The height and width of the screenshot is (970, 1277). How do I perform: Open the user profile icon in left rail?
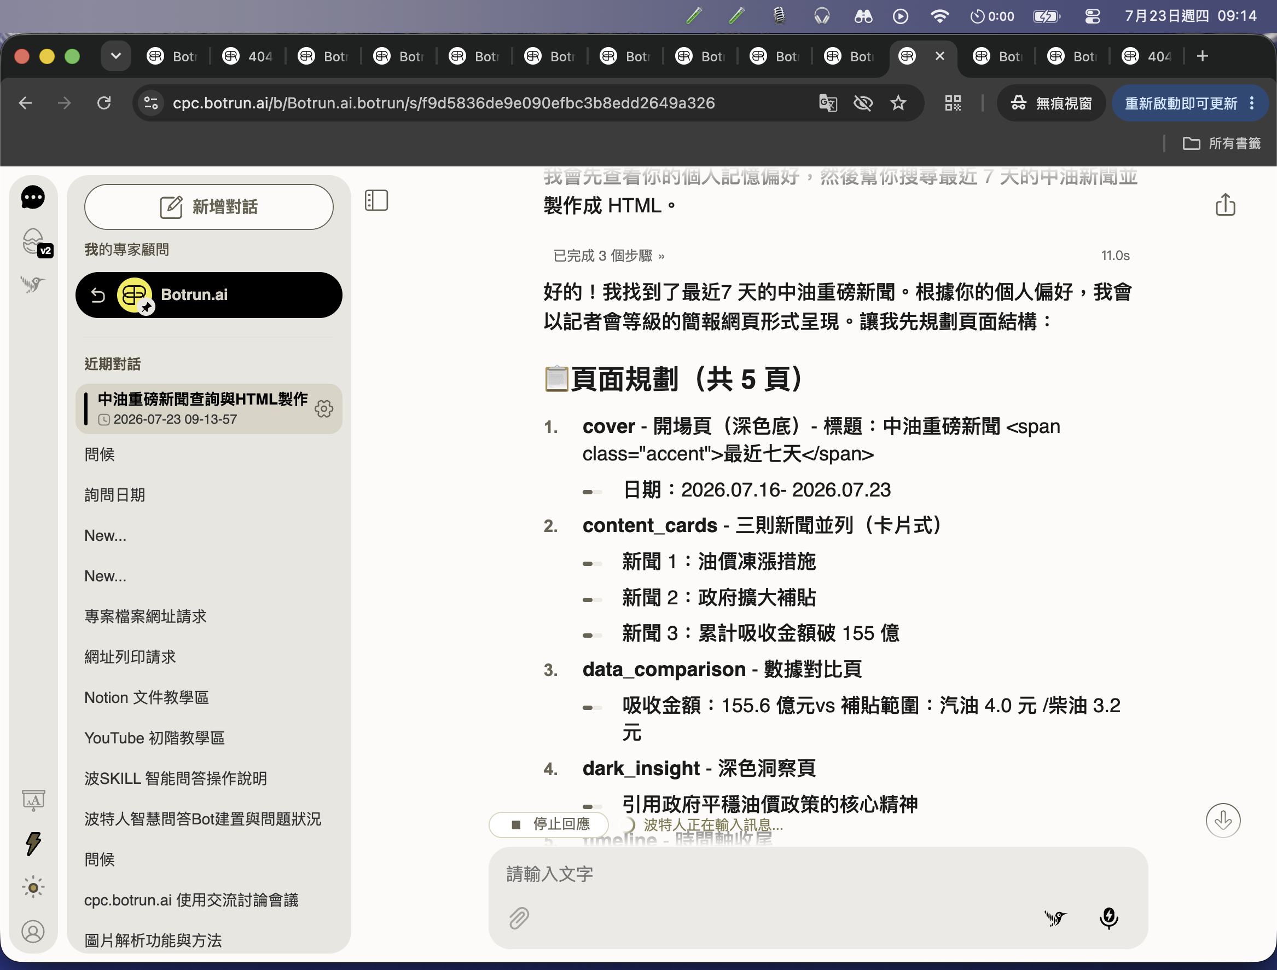pos(33,931)
